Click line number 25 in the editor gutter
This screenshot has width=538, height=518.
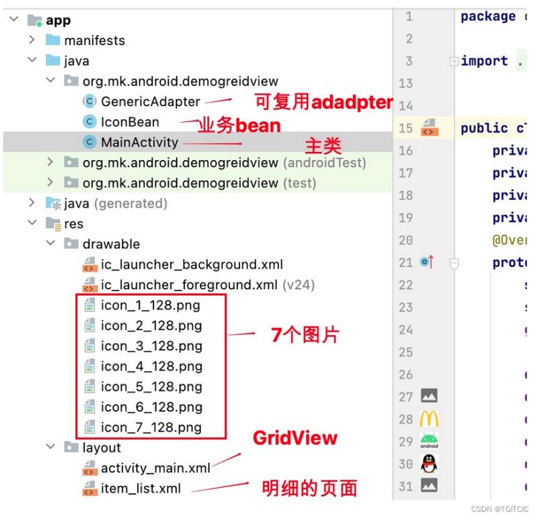[x=406, y=352]
